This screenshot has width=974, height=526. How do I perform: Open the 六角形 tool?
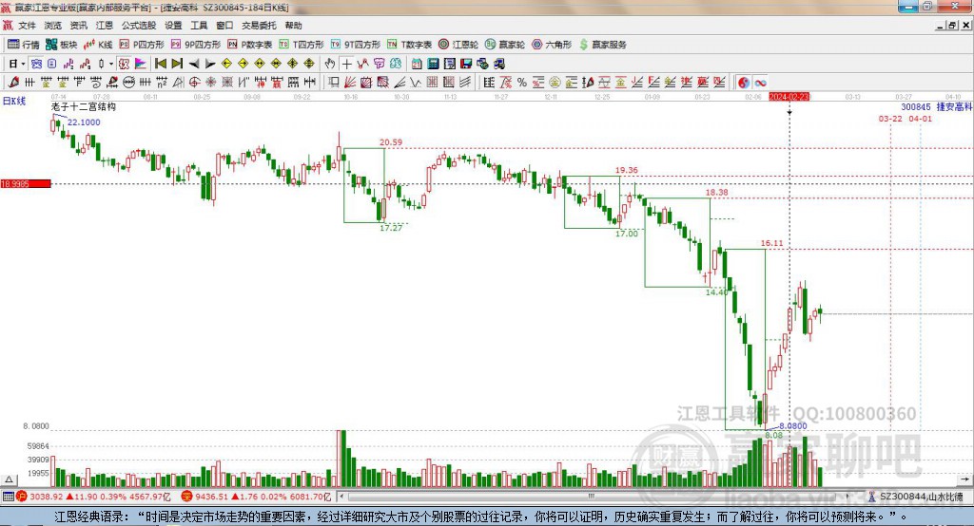click(551, 45)
